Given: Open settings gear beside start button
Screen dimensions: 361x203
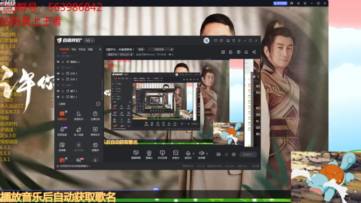Looking at the screenshot, I should (x=234, y=154).
